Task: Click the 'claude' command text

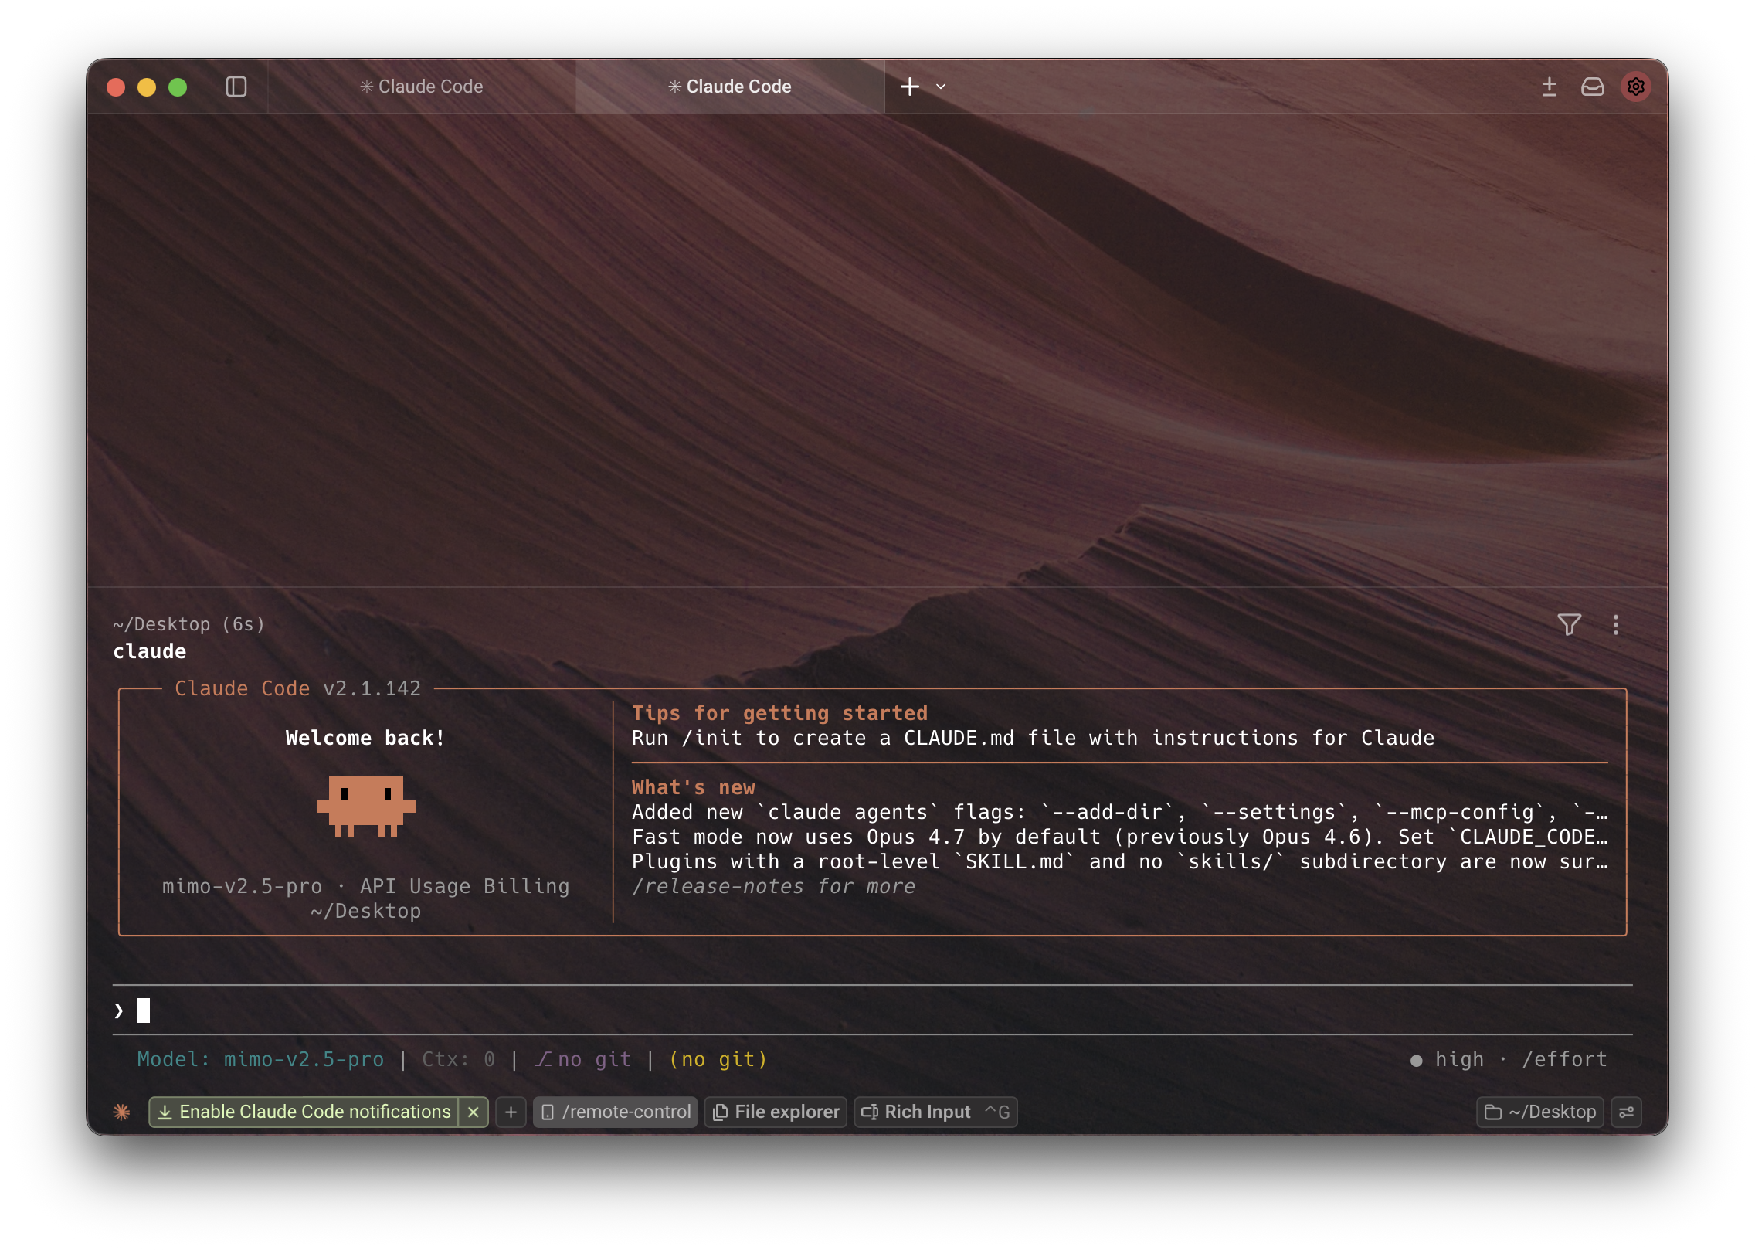Action: click(149, 651)
